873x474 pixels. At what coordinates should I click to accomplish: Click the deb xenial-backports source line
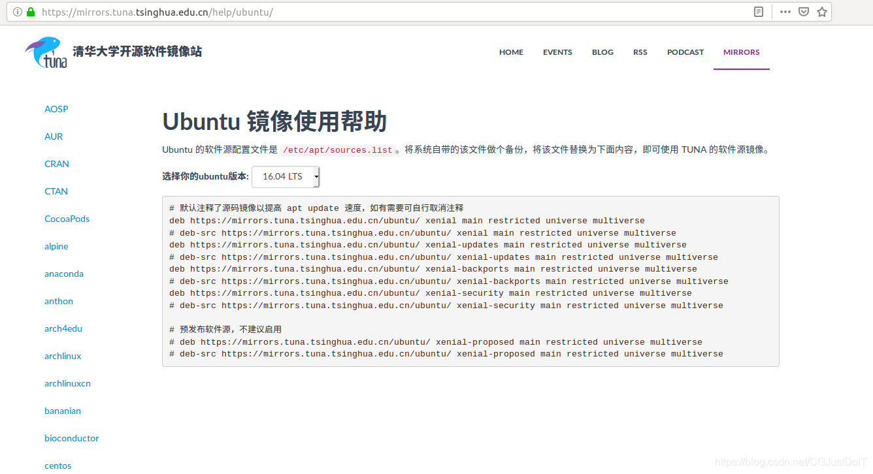click(433, 269)
